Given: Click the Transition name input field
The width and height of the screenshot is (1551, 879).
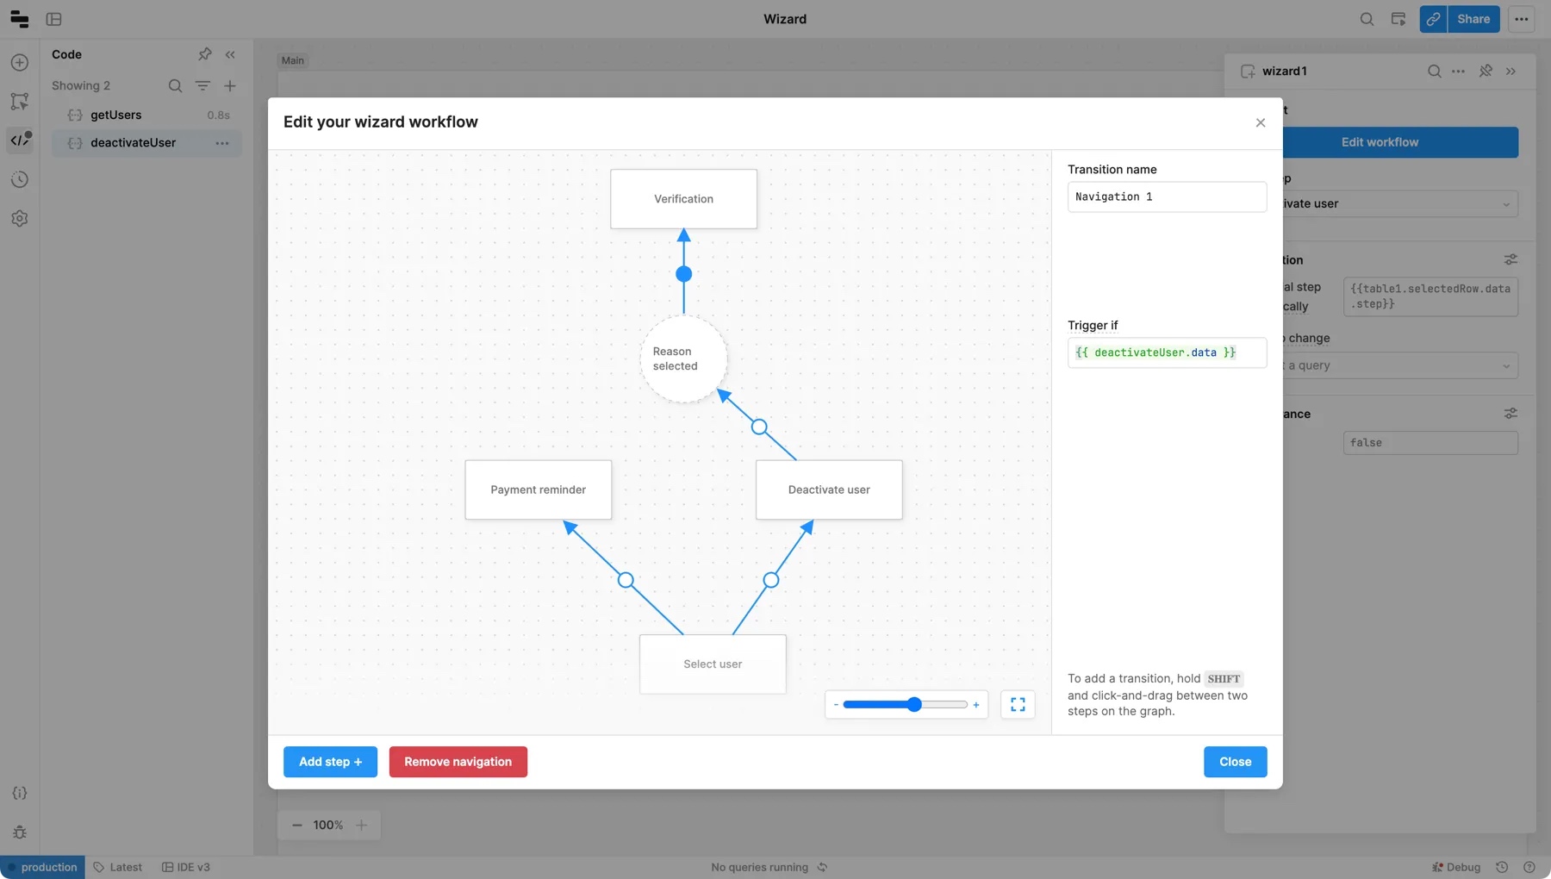Looking at the screenshot, I should click(1167, 196).
